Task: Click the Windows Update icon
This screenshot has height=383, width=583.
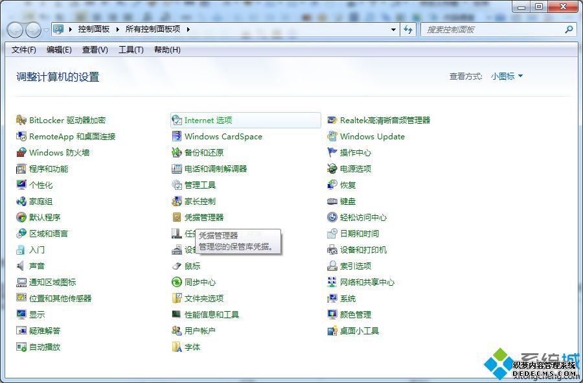Action: [x=332, y=137]
